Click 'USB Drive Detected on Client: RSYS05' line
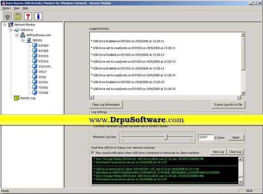The width and height of the screenshot is (263, 194). [146, 169]
